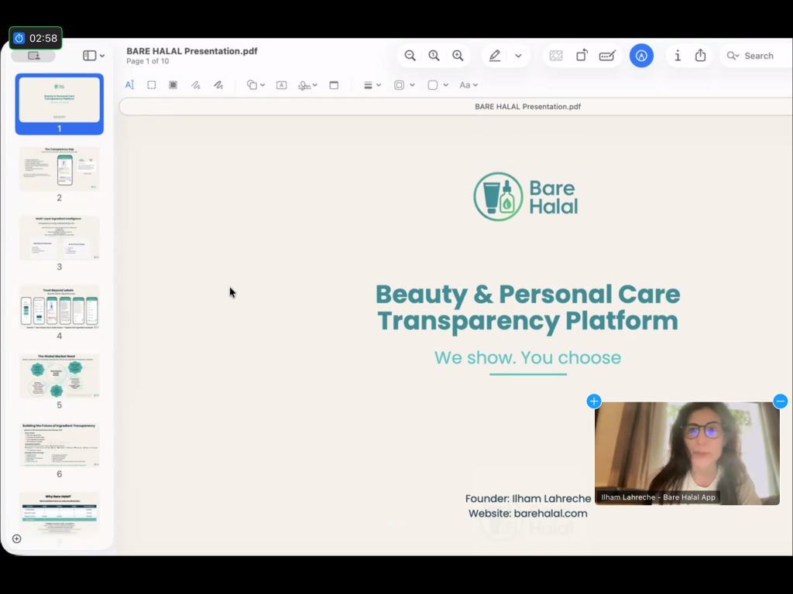Expand the Shapes dropdown arrow
This screenshot has width=793, height=594.
tap(263, 85)
